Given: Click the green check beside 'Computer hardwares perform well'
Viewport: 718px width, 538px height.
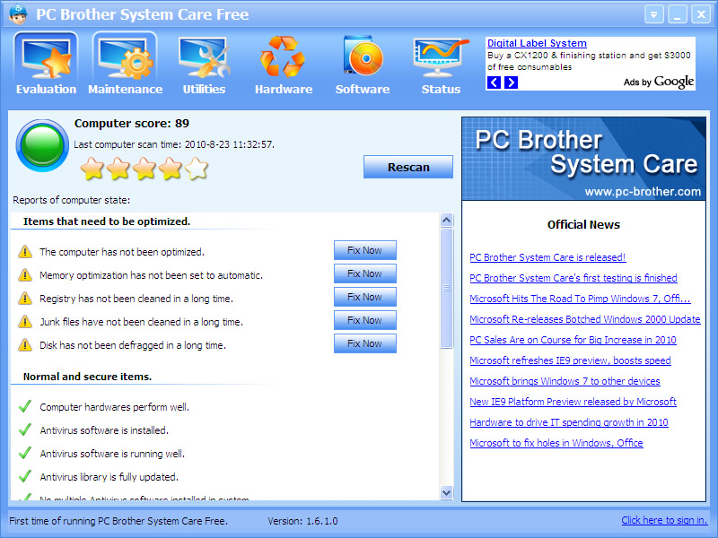Looking at the screenshot, I should point(25,406).
